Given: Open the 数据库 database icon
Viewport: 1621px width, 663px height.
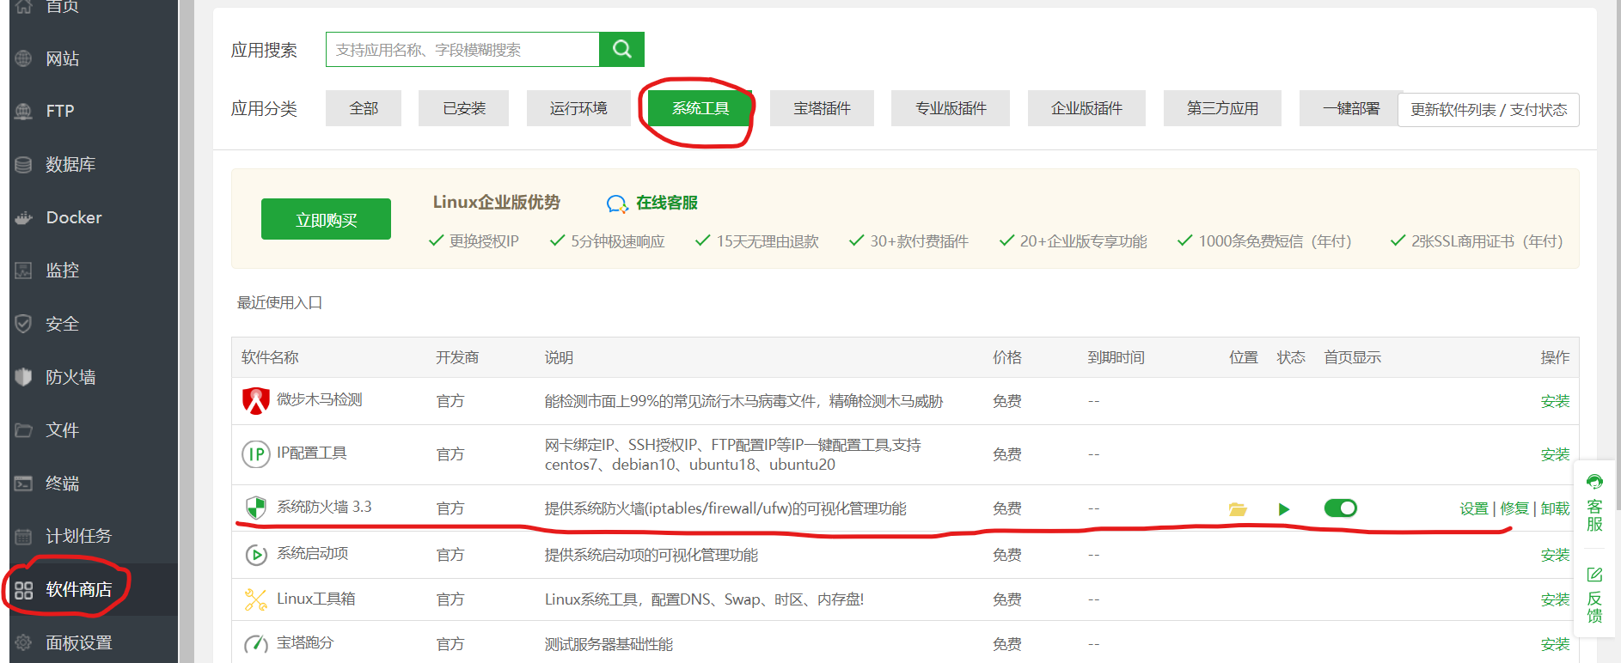Looking at the screenshot, I should pyautogui.click(x=23, y=164).
